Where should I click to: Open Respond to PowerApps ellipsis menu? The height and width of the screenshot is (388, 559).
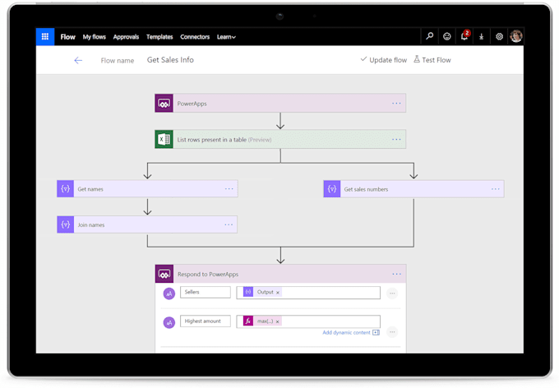[x=396, y=274]
